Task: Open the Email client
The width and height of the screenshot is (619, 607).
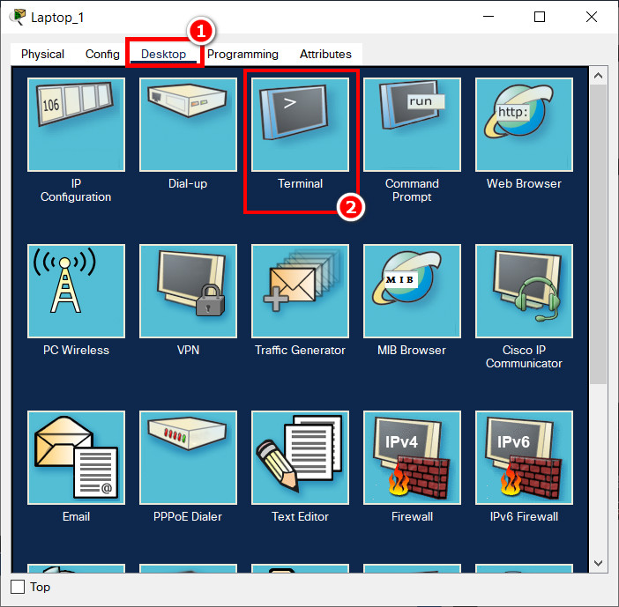Action: click(x=76, y=458)
